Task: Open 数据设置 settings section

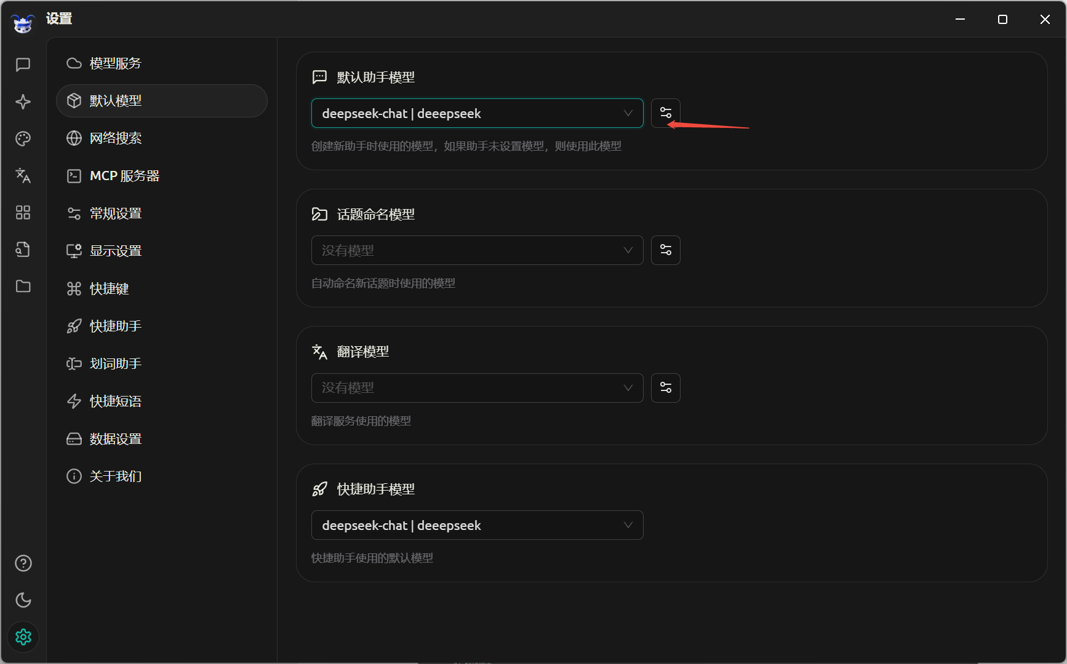Action: coord(162,439)
